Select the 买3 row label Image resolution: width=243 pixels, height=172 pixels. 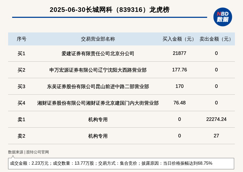21,87
